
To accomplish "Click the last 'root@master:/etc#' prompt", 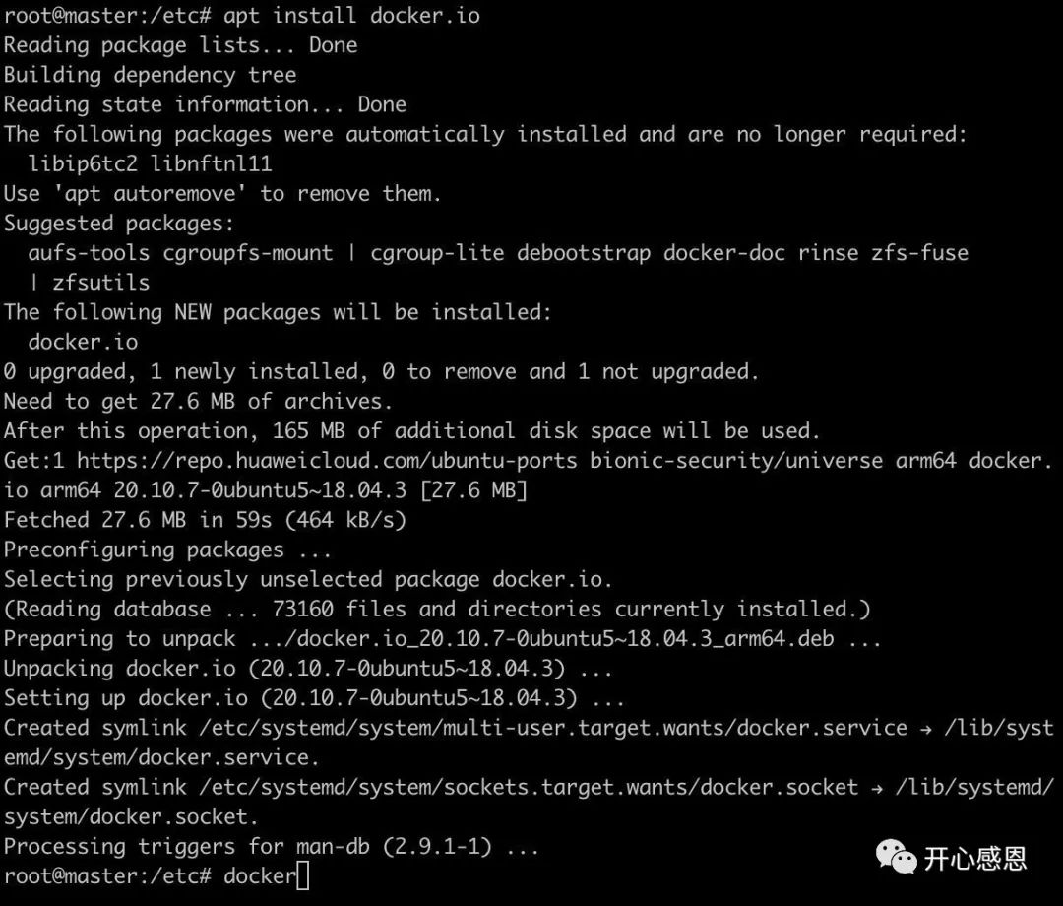I will click(108, 876).
